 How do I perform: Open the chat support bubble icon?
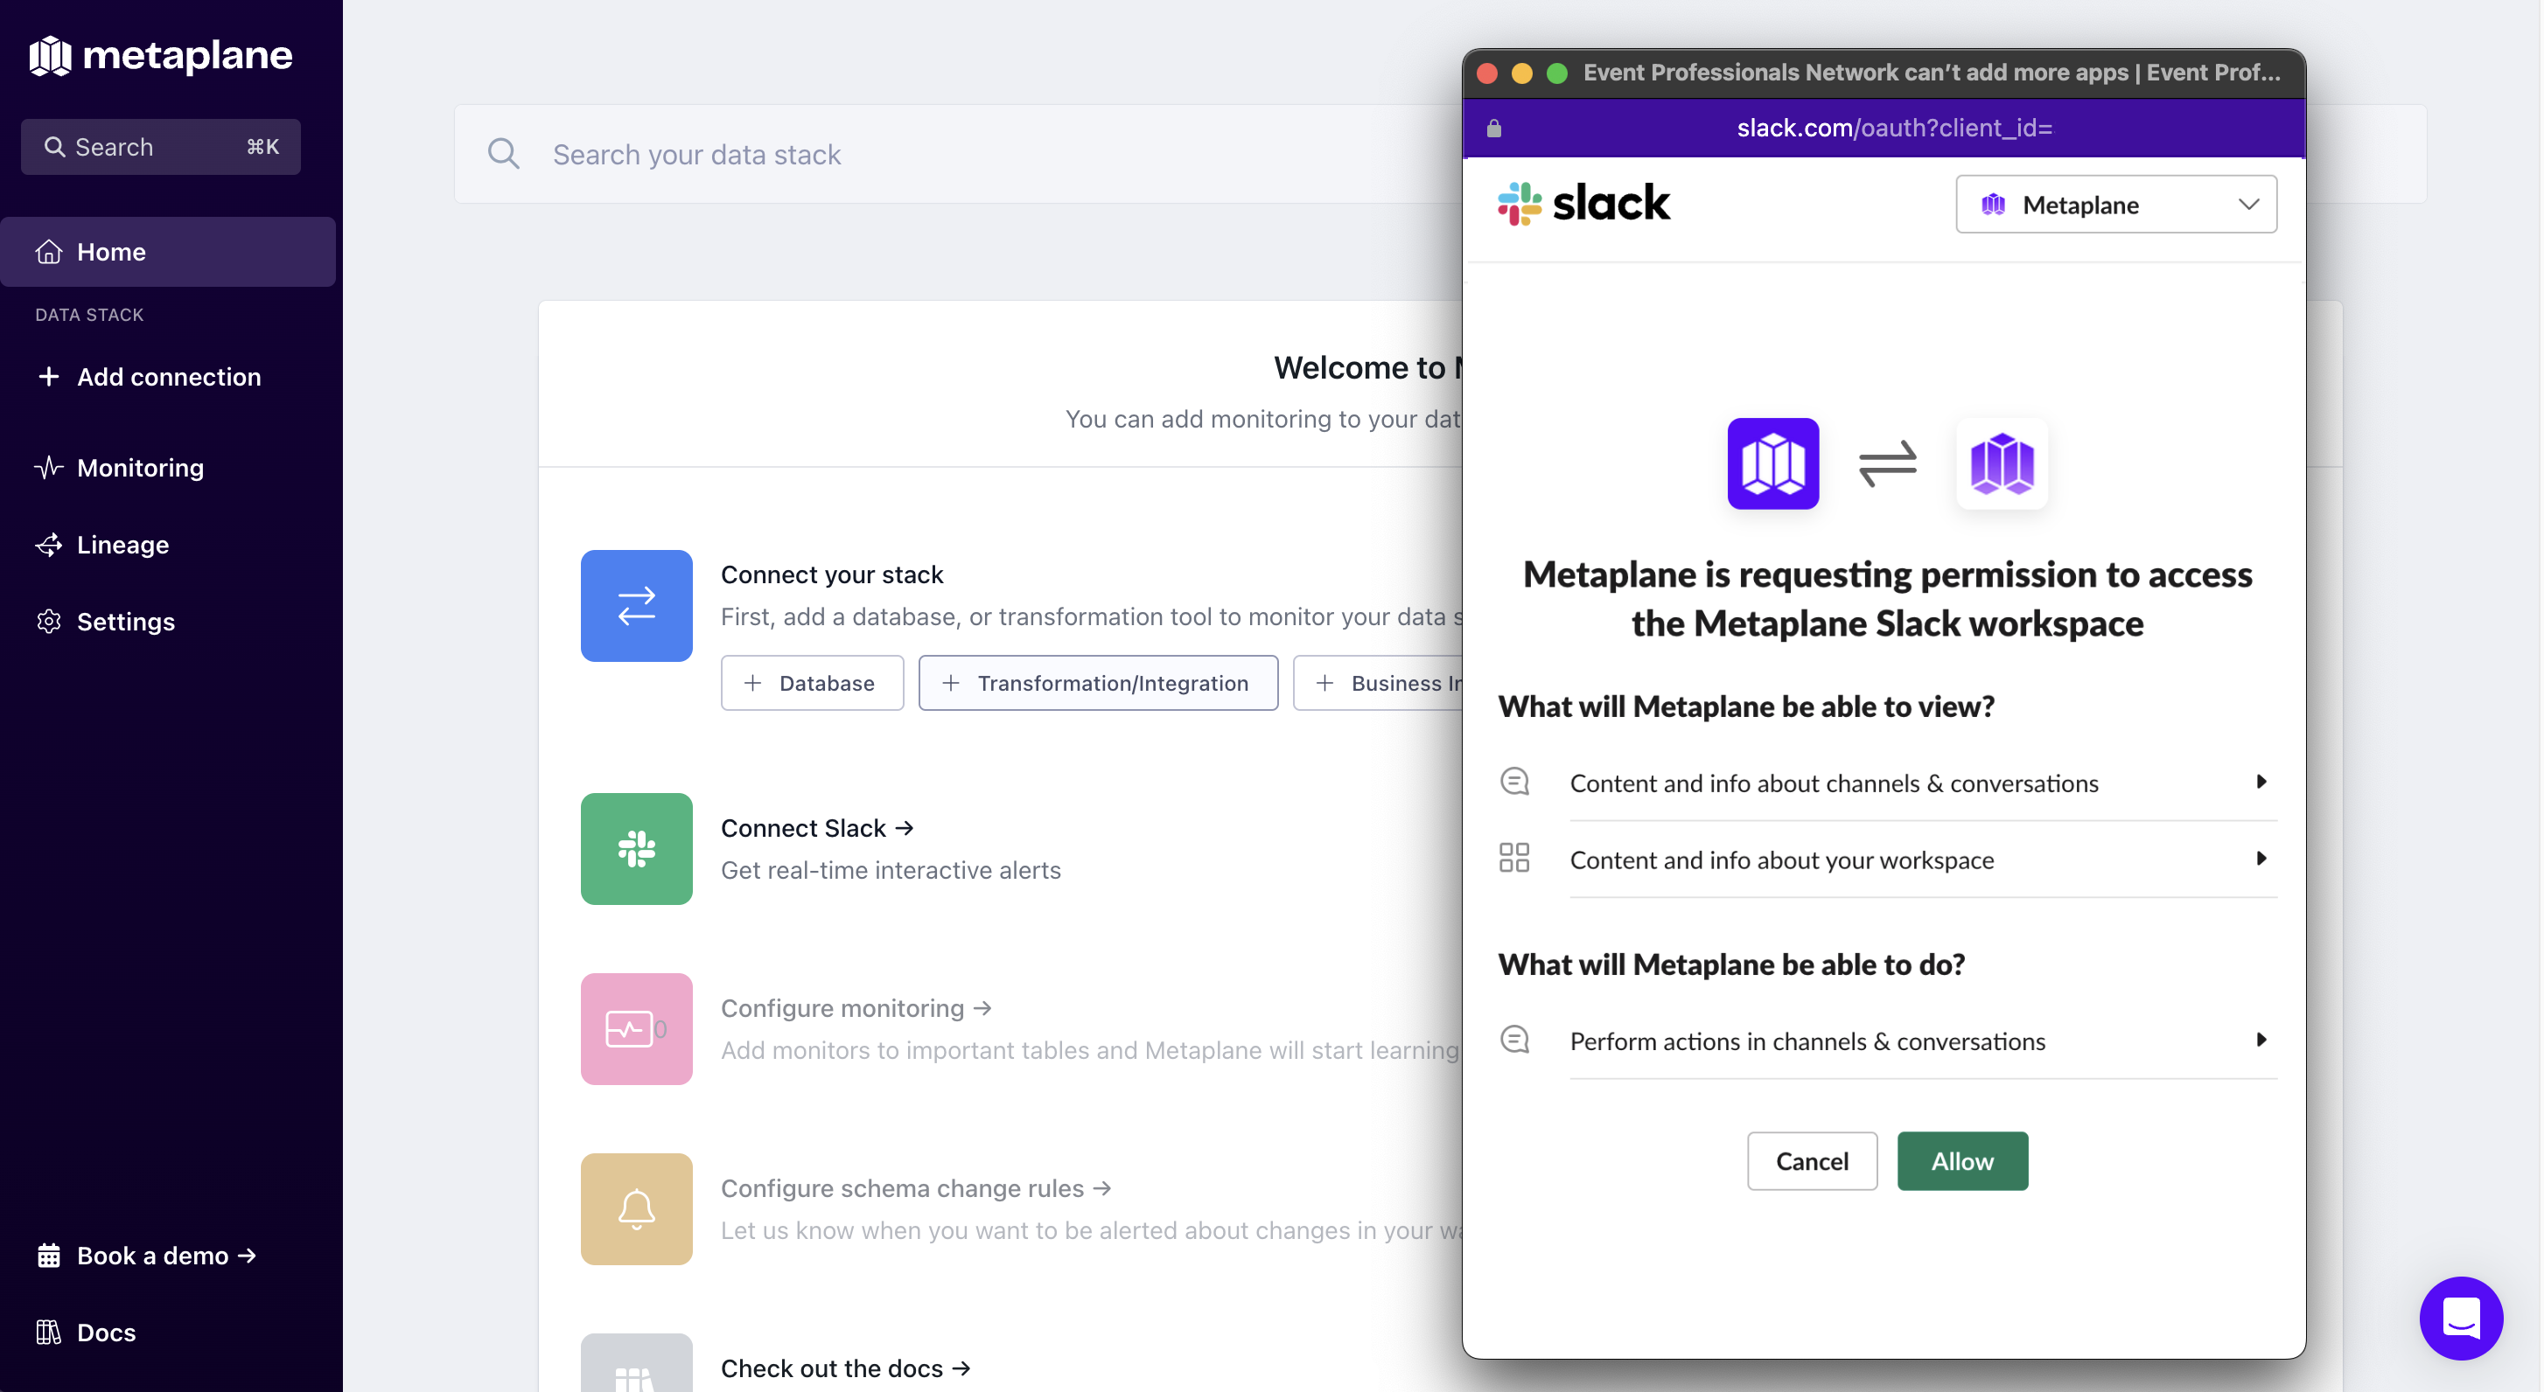coord(2460,1318)
